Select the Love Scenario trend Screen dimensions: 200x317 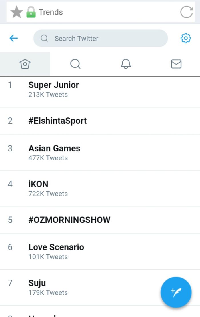click(56, 247)
